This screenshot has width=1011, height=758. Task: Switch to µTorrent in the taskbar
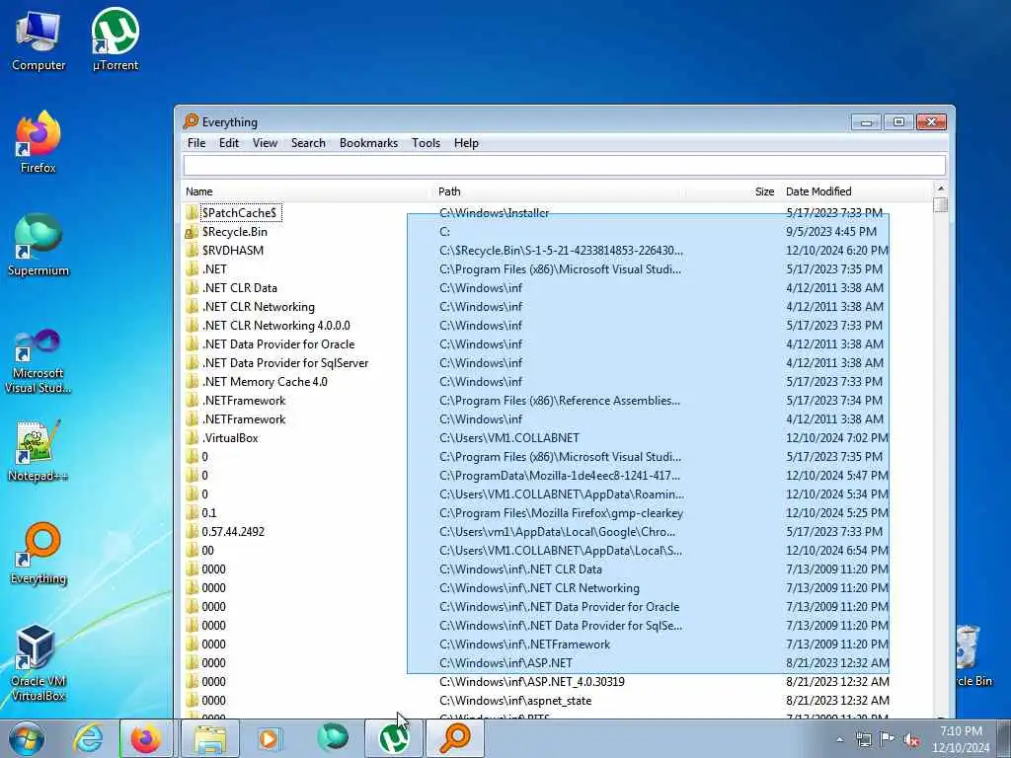[393, 738]
